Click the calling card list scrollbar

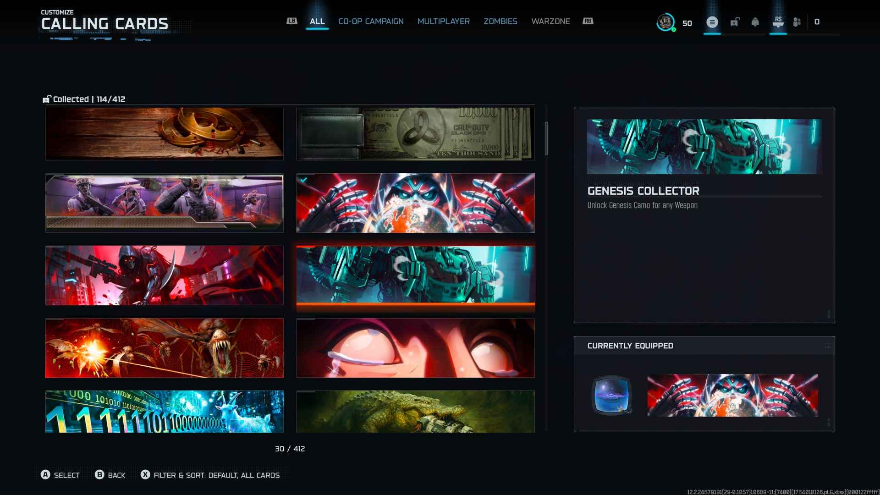[546, 138]
